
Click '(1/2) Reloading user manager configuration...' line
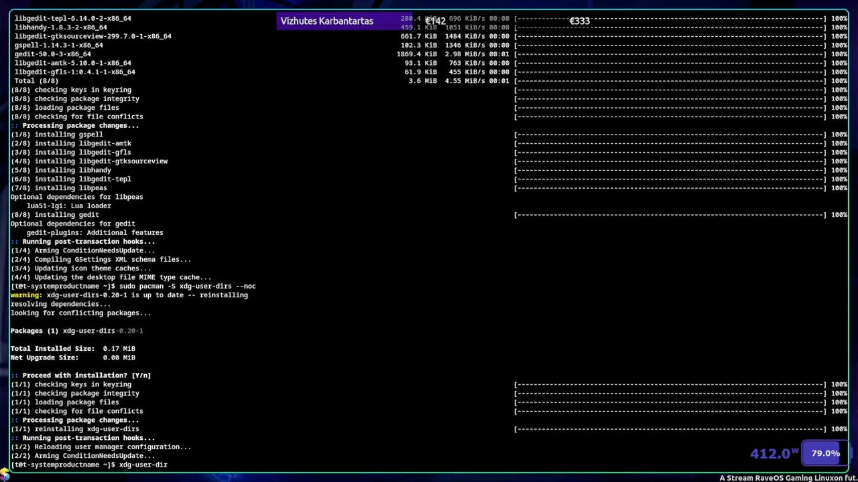[101, 447]
